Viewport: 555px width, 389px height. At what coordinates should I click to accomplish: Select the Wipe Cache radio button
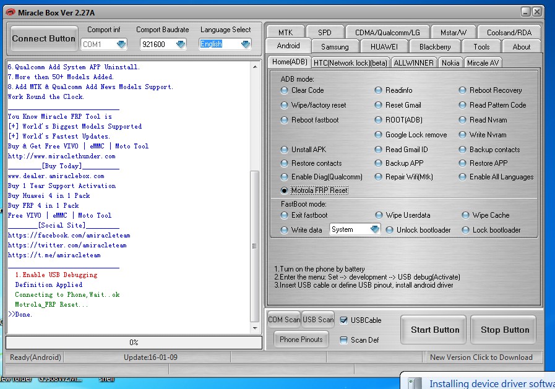click(x=466, y=215)
